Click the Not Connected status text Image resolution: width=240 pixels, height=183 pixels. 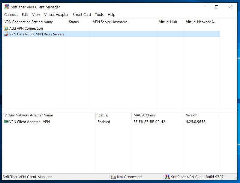point(129,177)
